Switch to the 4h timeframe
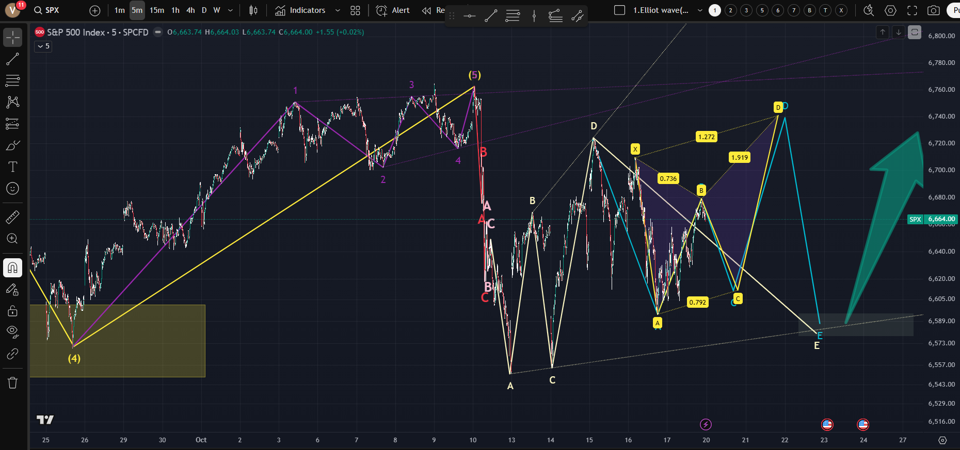Viewport: 960px width, 450px height. click(x=190, y=10)
